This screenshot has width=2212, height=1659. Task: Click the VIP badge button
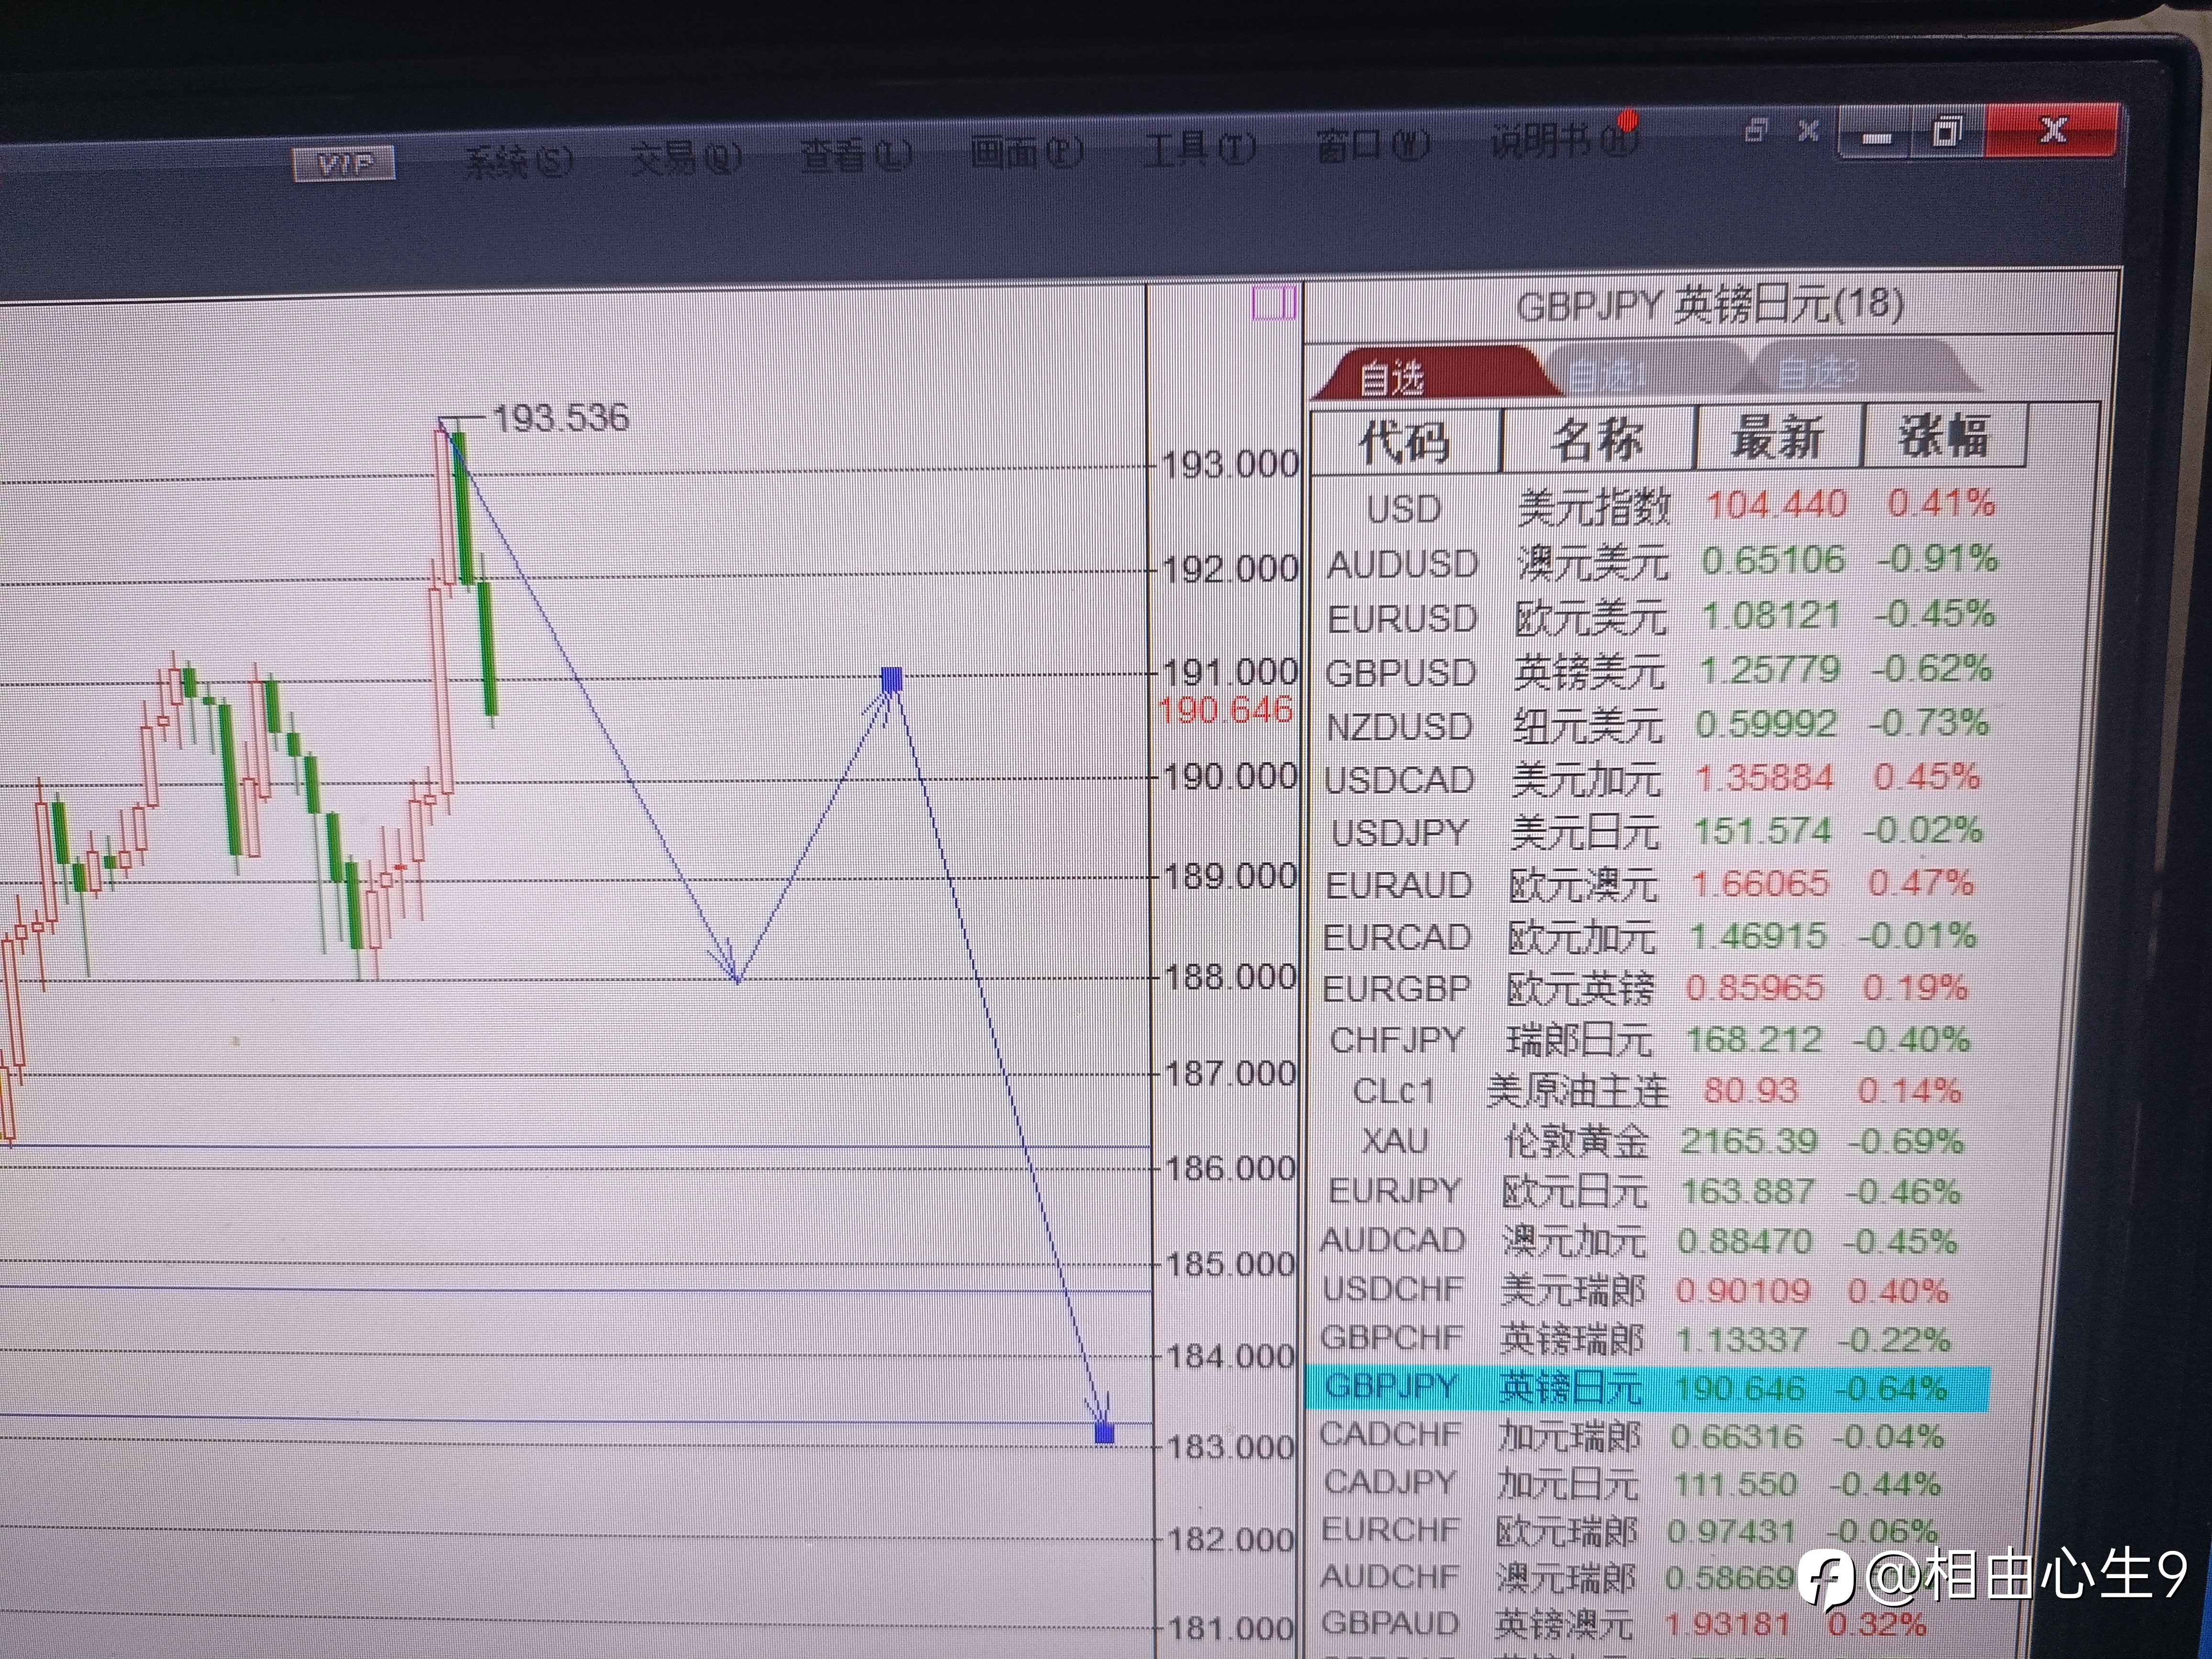coord(345,163)
